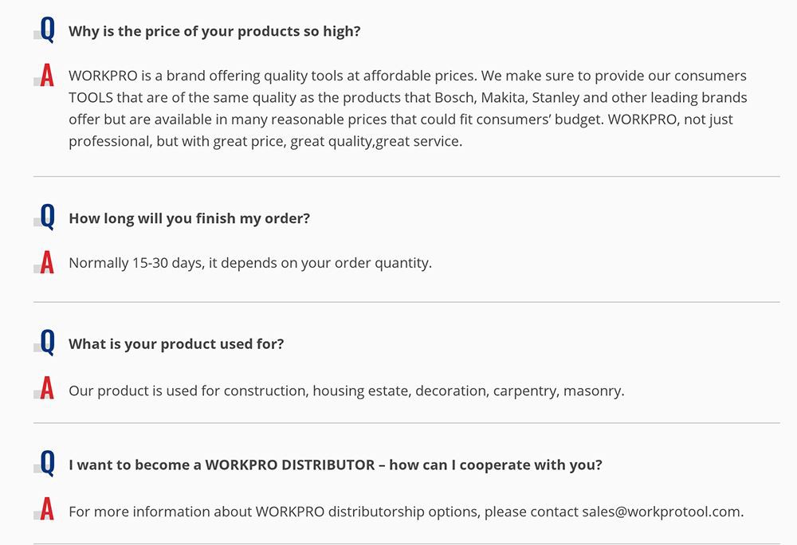Click the 'Normally 15-30 days' answer text
This screenshot has height=545, width=797.
point(250,263)
